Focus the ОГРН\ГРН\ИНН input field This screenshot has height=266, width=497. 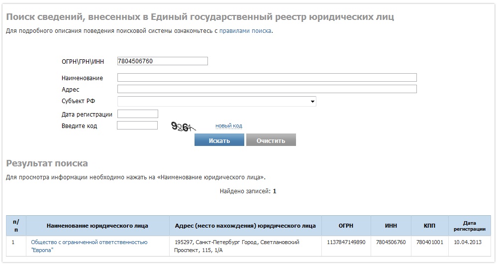coord(162,61)
